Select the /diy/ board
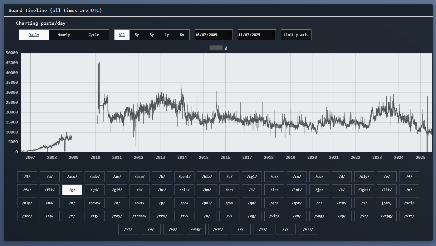The height and width of the screenshot is (246, 436). pyautogui.click(x=364, y=177)
